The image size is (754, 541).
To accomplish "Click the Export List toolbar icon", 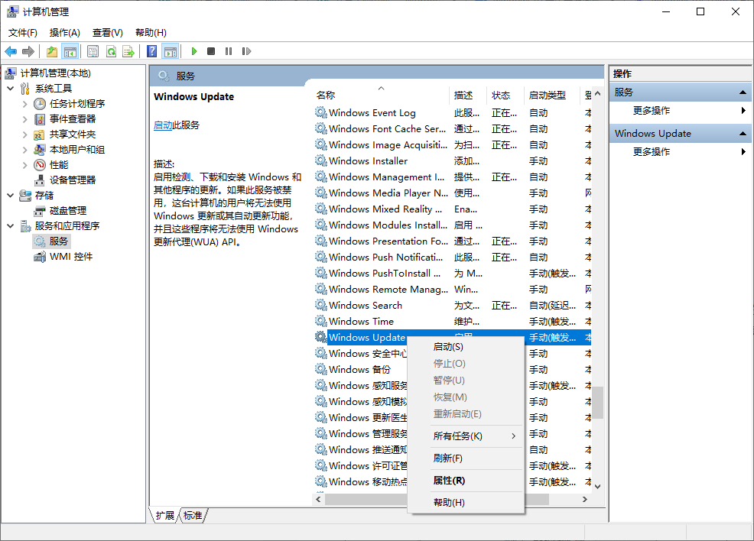I will click(x=129, y=51).
